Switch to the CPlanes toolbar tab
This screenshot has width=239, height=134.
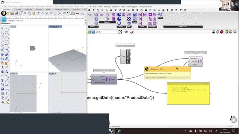(18, 9)
